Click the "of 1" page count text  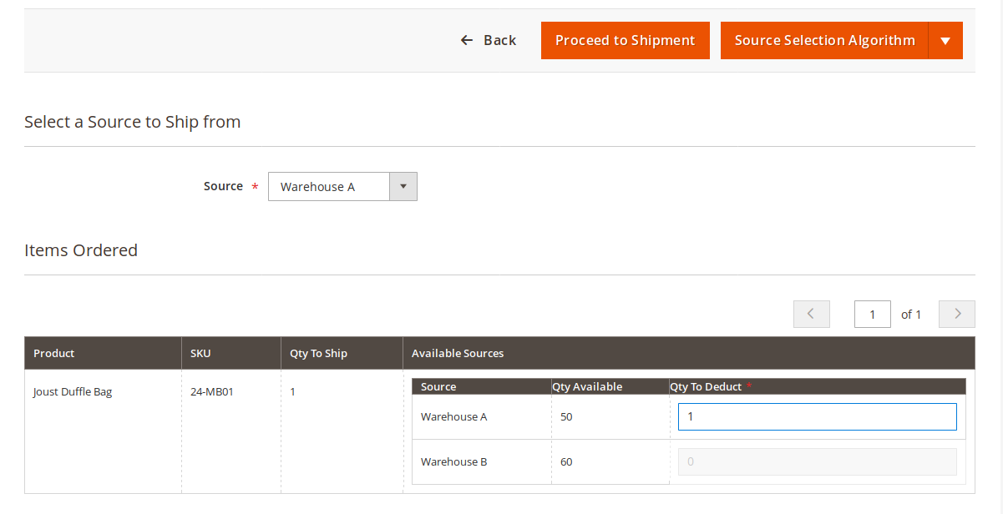click(911, 315)
